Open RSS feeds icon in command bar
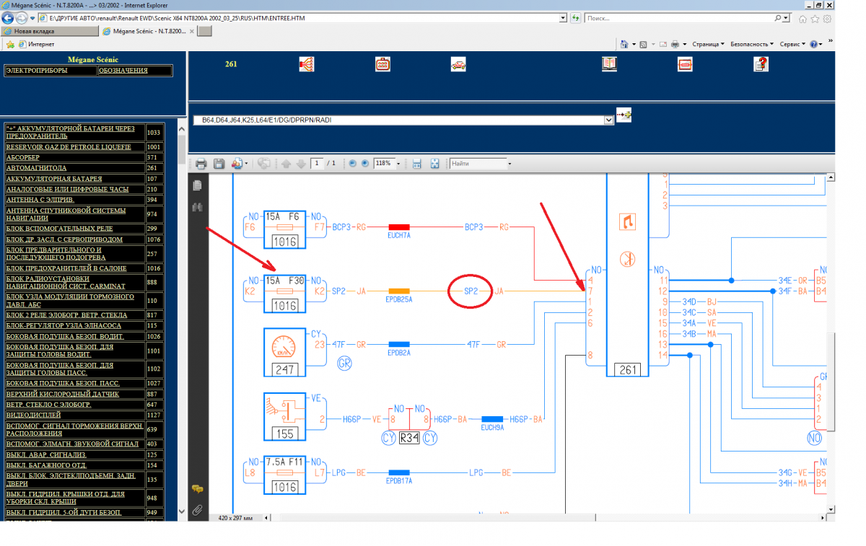The width and height of the screenshot is (866, 546). 644,44
